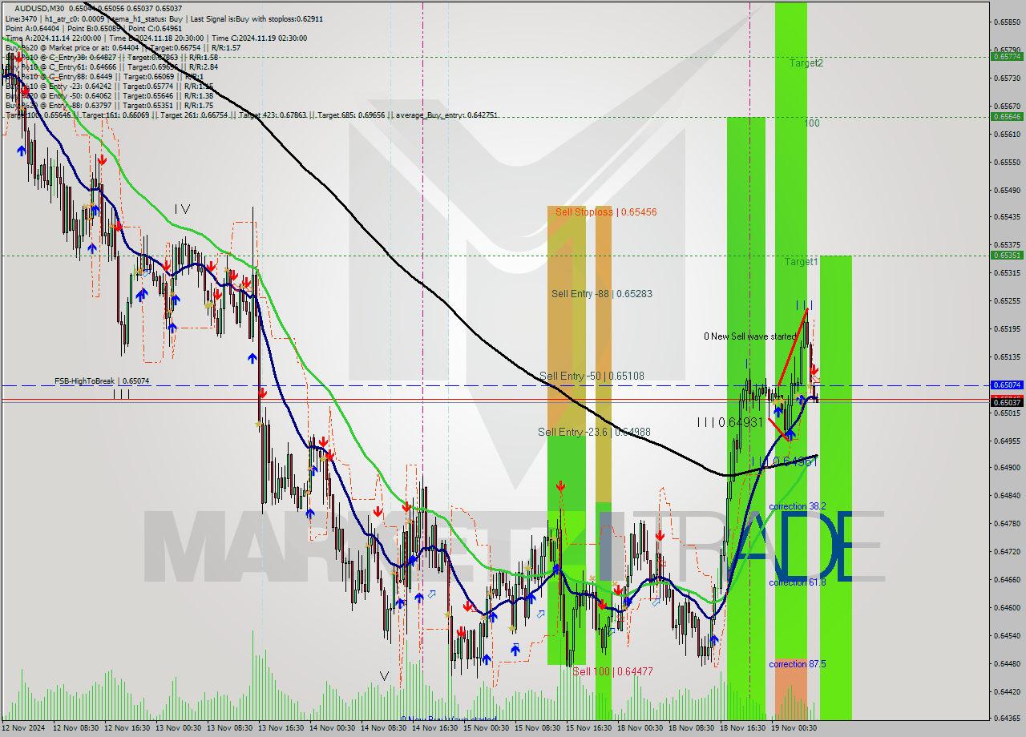This screenshot has height=737, width=1026.
Task: Select the 0.64365 price axis value
Action: [x=1007, y=718]
